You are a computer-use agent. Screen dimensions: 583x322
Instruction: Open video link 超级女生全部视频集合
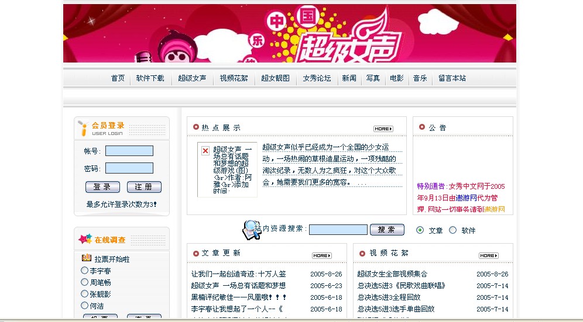(392, 274)
